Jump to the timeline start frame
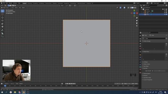 click(66, 84)
